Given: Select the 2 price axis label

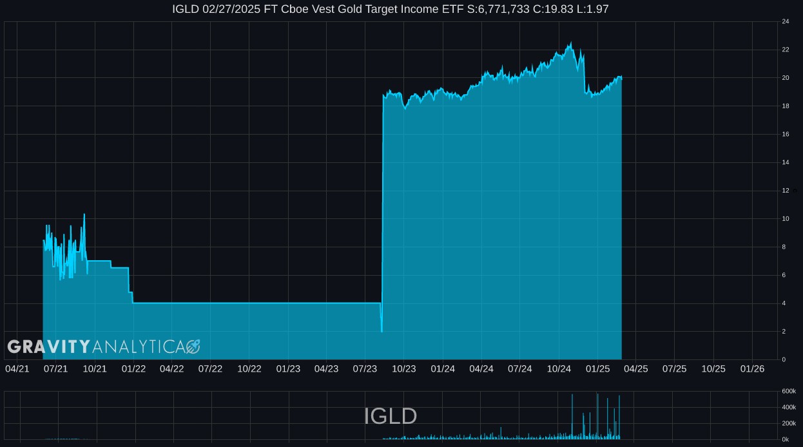Looking at the screenshot, I should (x=784, y=331).
